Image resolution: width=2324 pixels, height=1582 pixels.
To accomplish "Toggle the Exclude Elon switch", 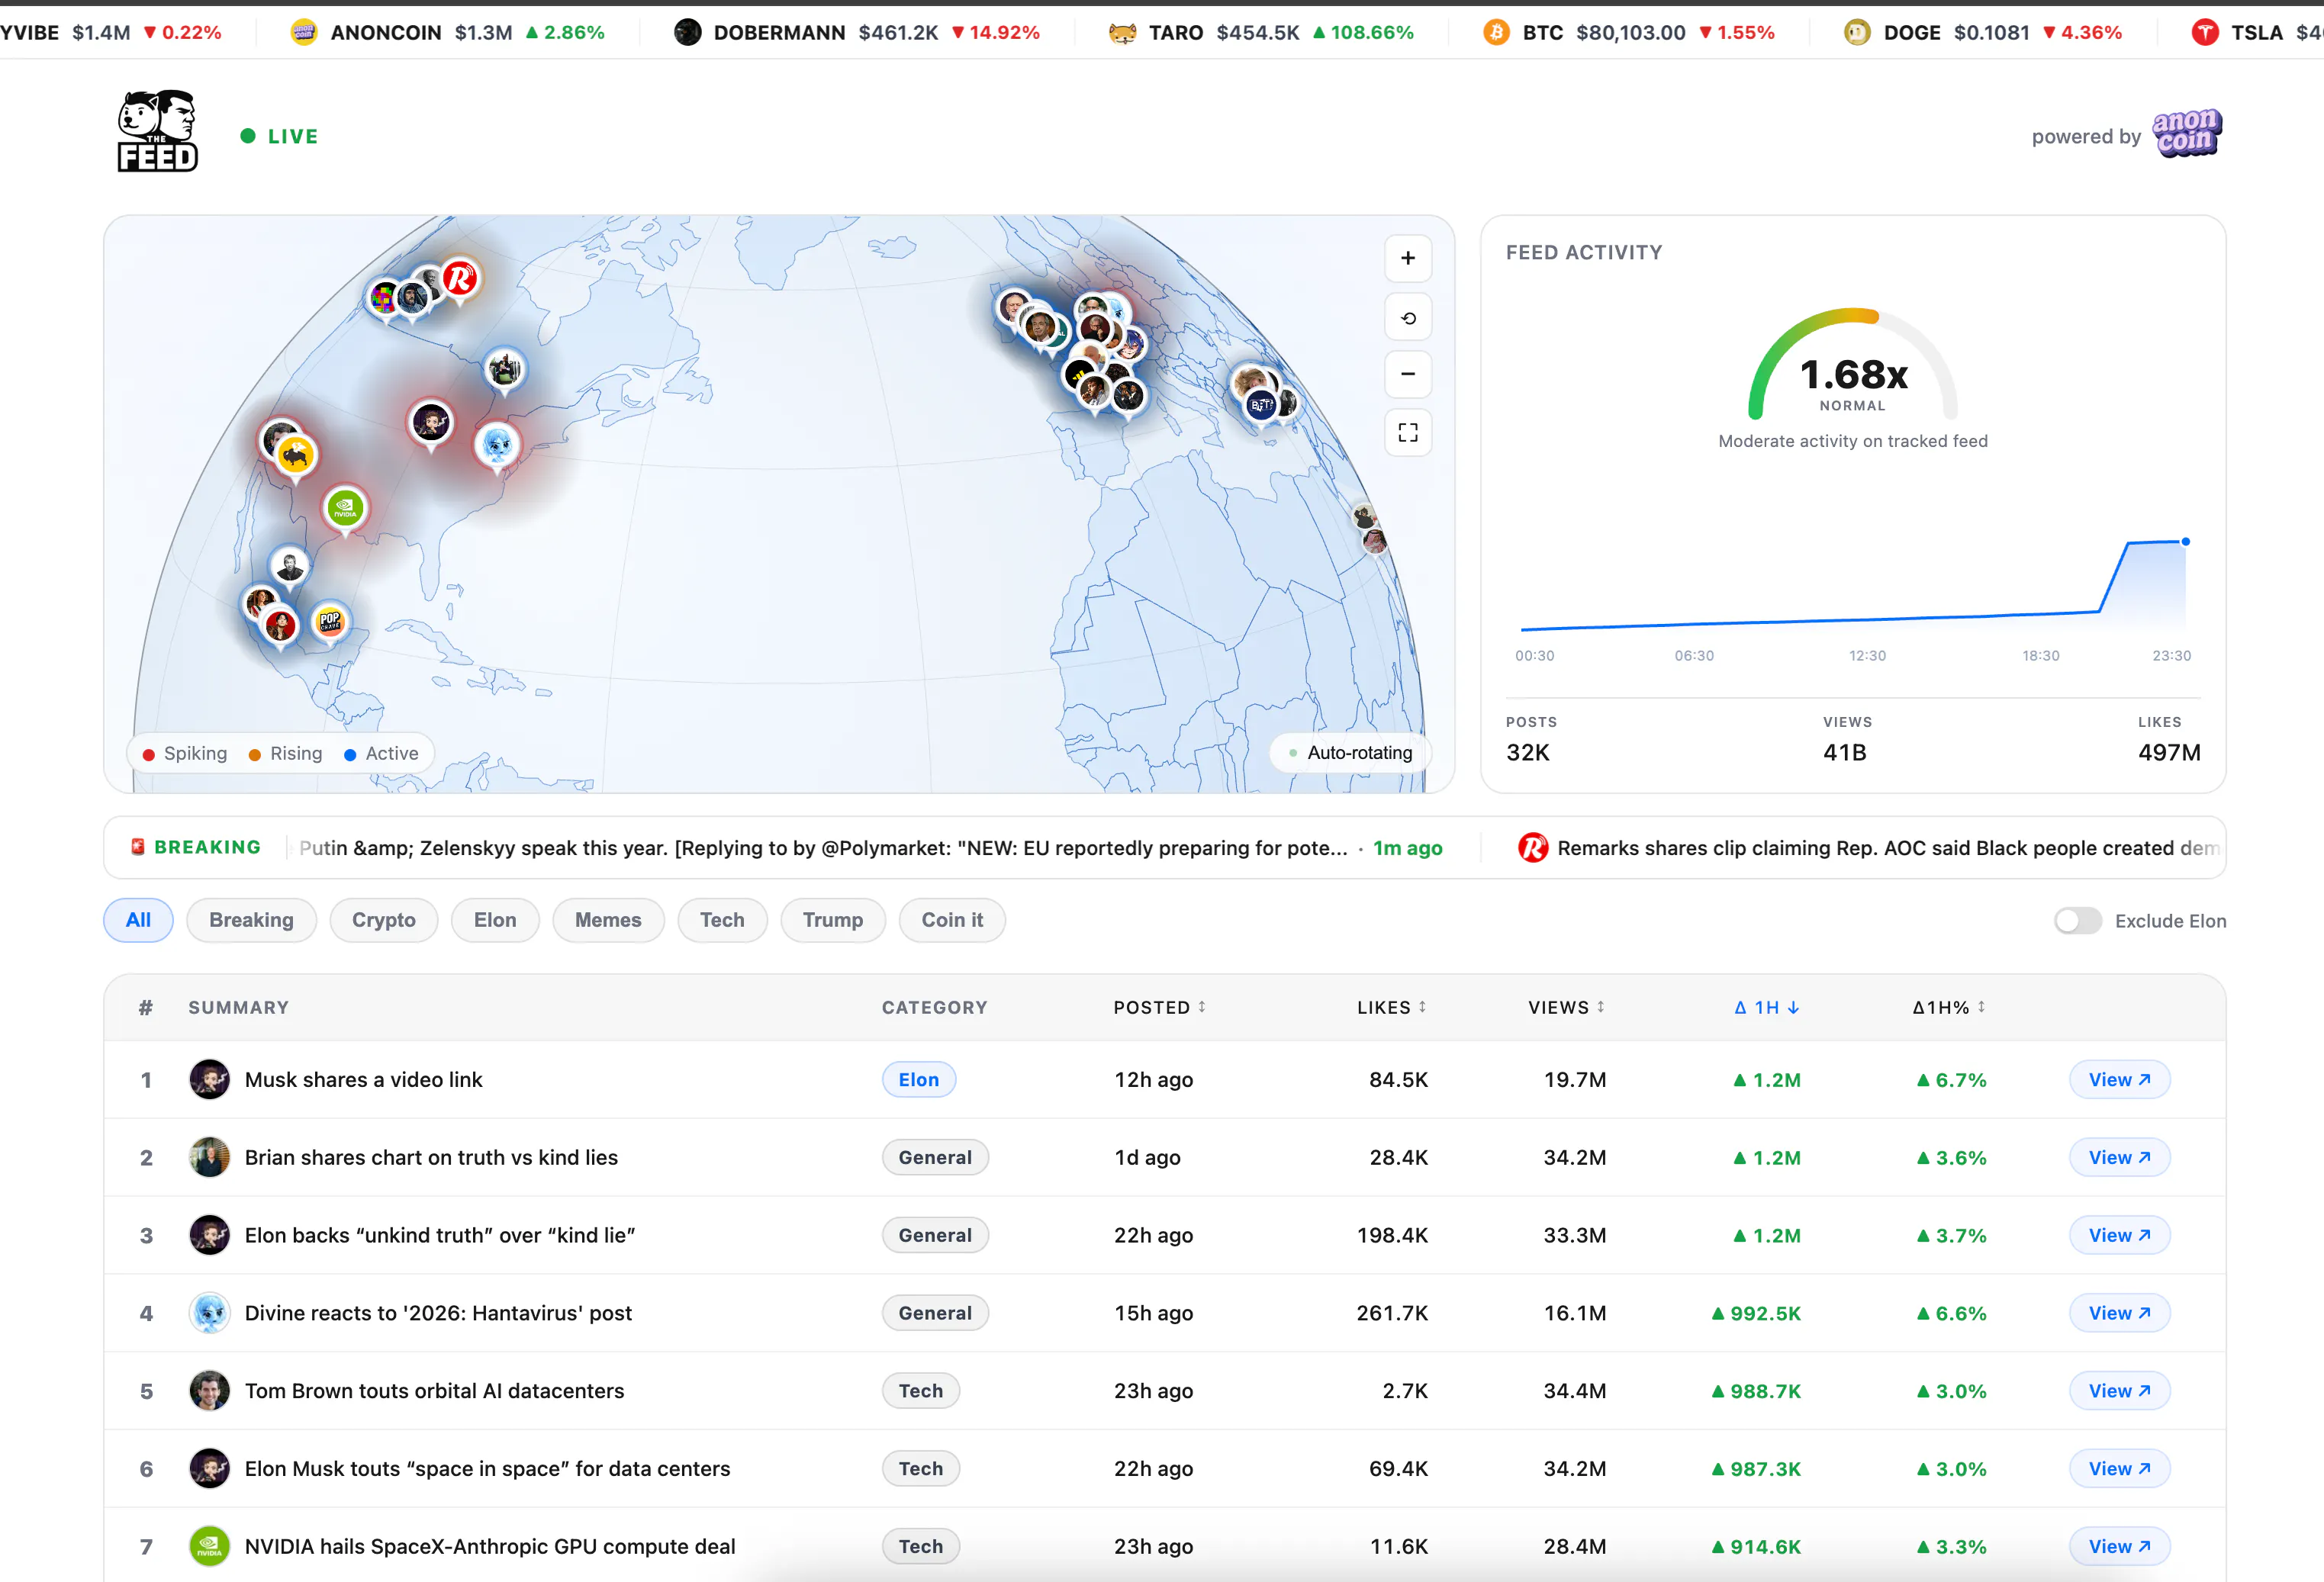I will [x=2077, y=920].
